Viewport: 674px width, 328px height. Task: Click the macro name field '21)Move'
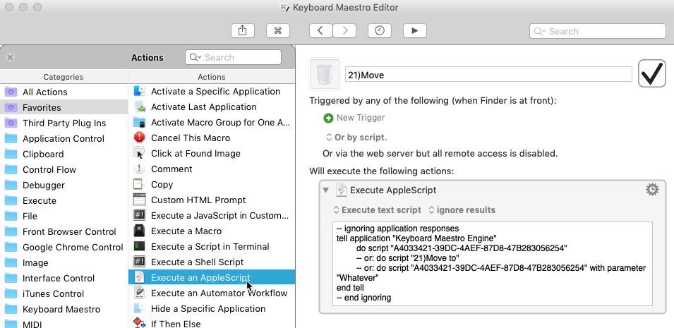[x=488, y=75]
